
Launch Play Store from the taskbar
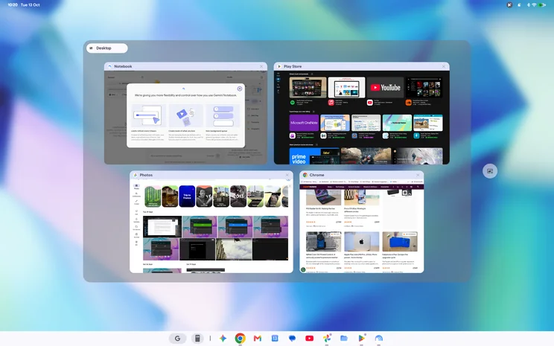click(x=361, y=339)
